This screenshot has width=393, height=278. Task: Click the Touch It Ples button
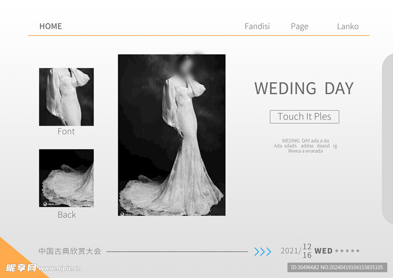[304, 117]
